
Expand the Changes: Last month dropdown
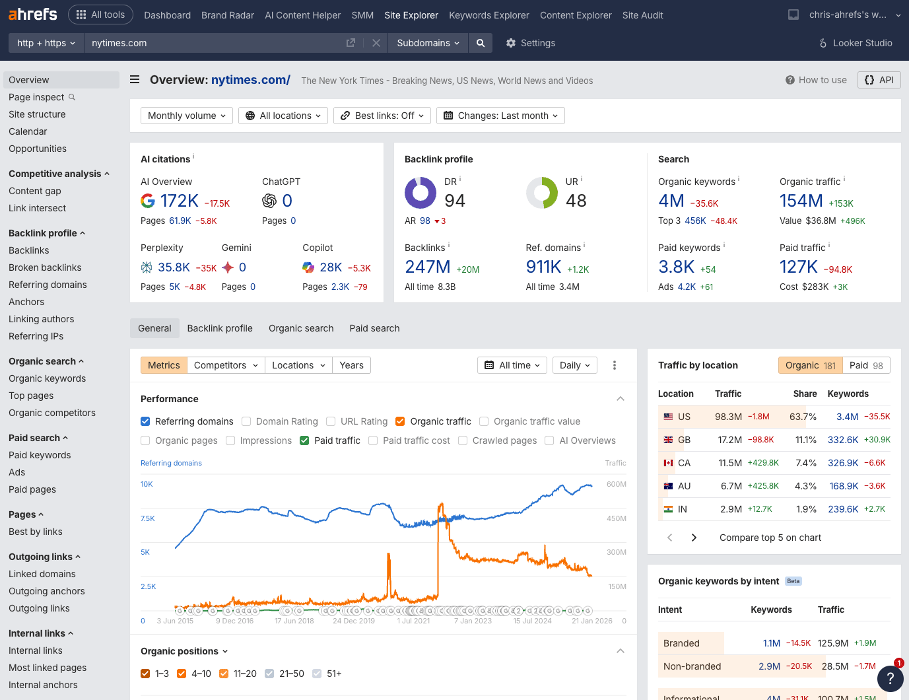click(x=500, y=115)
